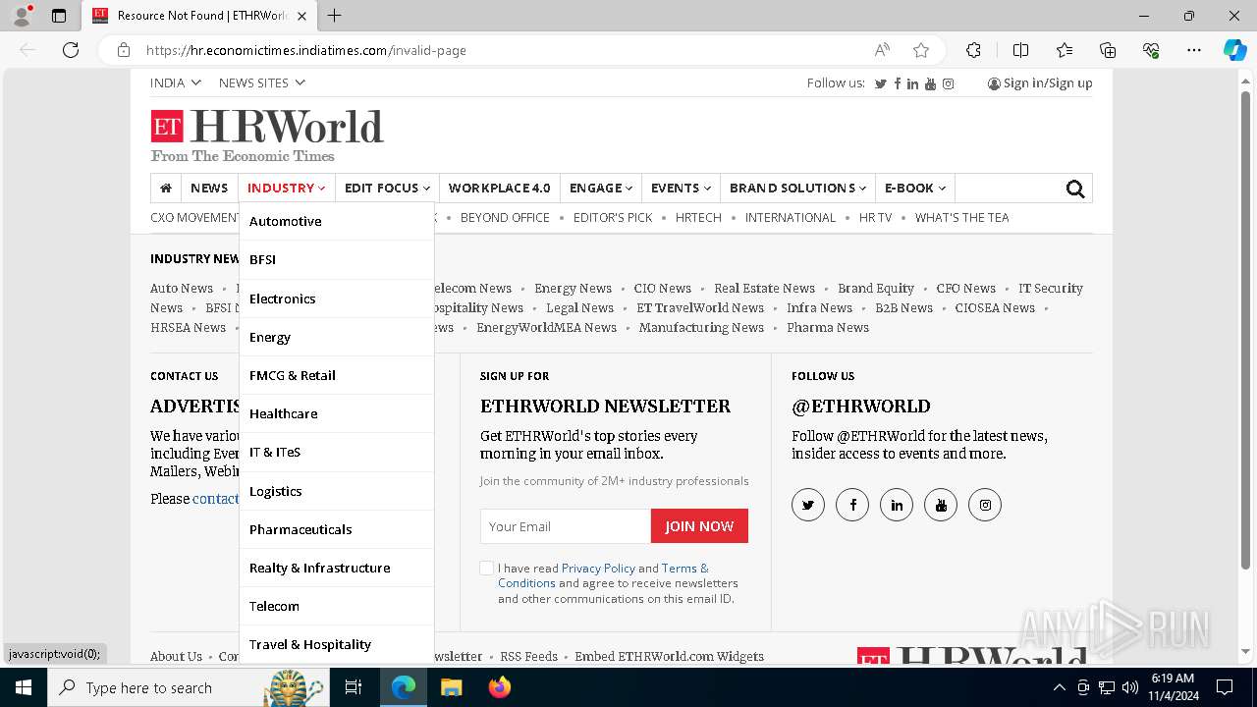Viewport: 1257px width, 707px height.
Task: Select Healthcare from Industry menu
Action: [x=337, y=413]
